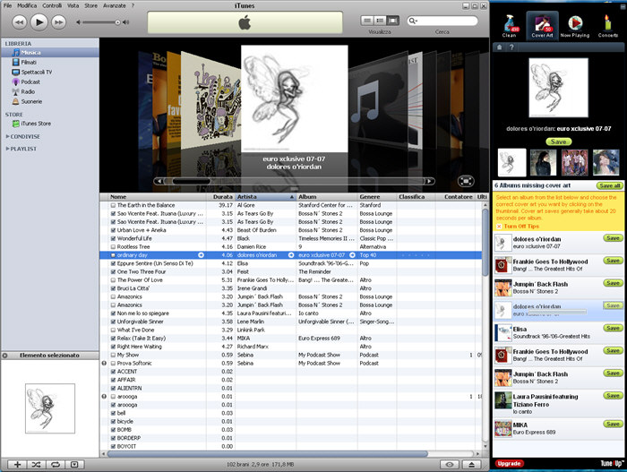Viewport: 627px width, 472px height.
Task: Switch to Cover Flow view icon
Action: click(x=392, y=21)
